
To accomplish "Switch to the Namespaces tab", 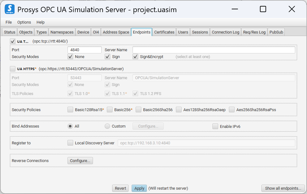I will point(62,32).
